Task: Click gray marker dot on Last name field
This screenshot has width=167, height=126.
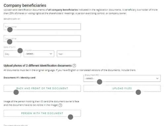Action: pyautogui.click(x=10, y=42)
